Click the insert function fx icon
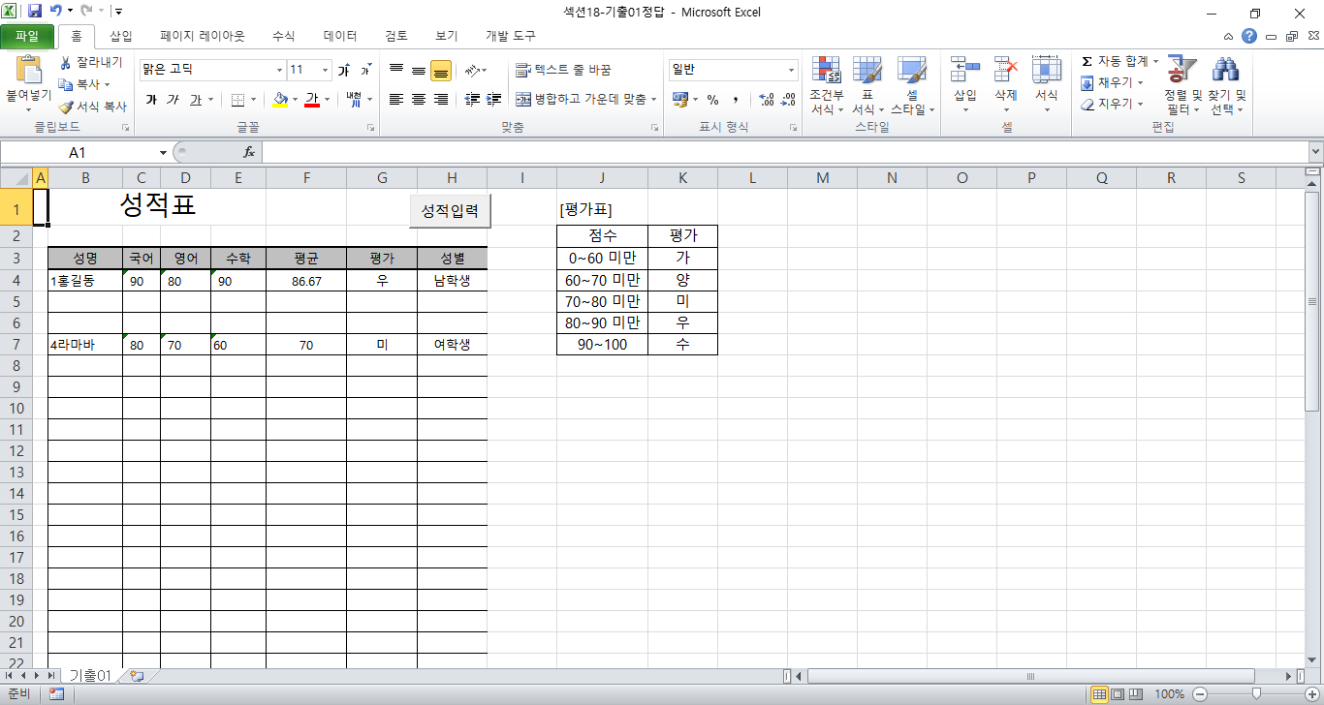This screenshot has width=1324, height=705. click(x=249, y=152)
